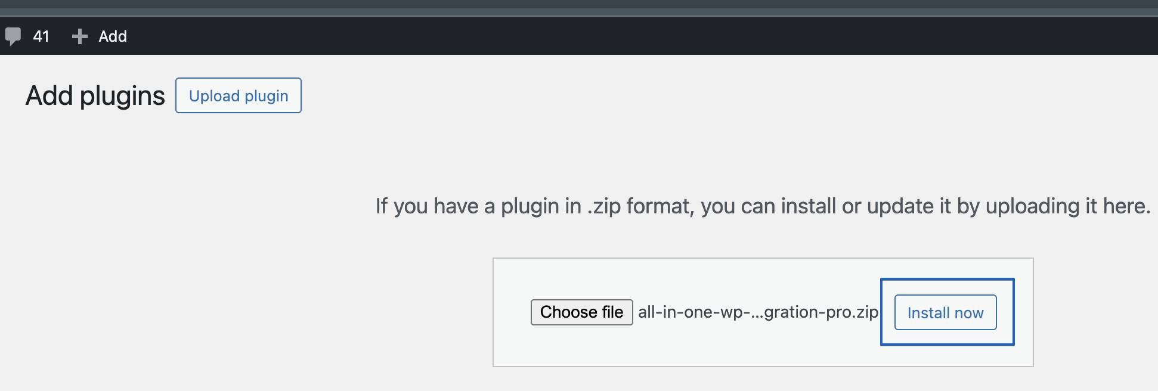Click blank area below the upload box
Viewport: 1158px width, 391px height.
[763, 380]
